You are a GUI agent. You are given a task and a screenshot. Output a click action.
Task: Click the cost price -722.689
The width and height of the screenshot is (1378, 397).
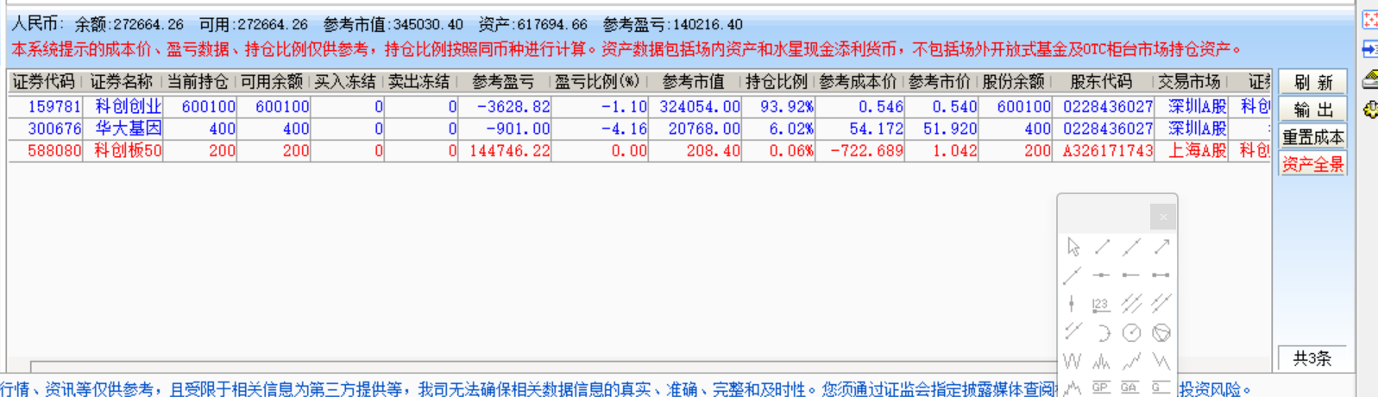pos(866,150)
